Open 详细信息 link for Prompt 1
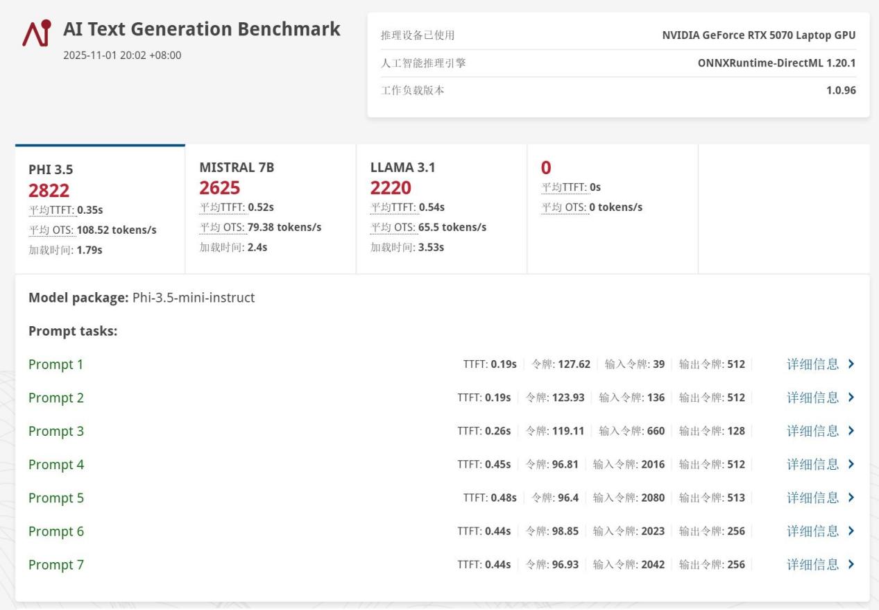This screenshot has width=879, height=610. click(x=812, y=364)
